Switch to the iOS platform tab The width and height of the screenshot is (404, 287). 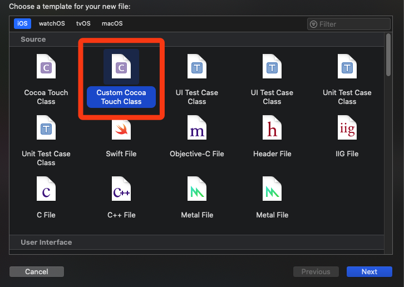point(22,23)
